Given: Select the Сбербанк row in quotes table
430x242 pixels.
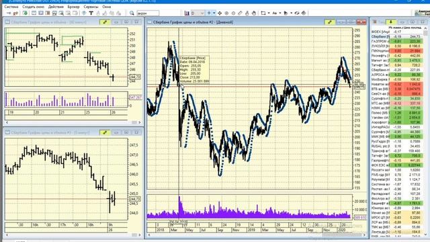Looking at the screenshot, I should pos(397,36).
